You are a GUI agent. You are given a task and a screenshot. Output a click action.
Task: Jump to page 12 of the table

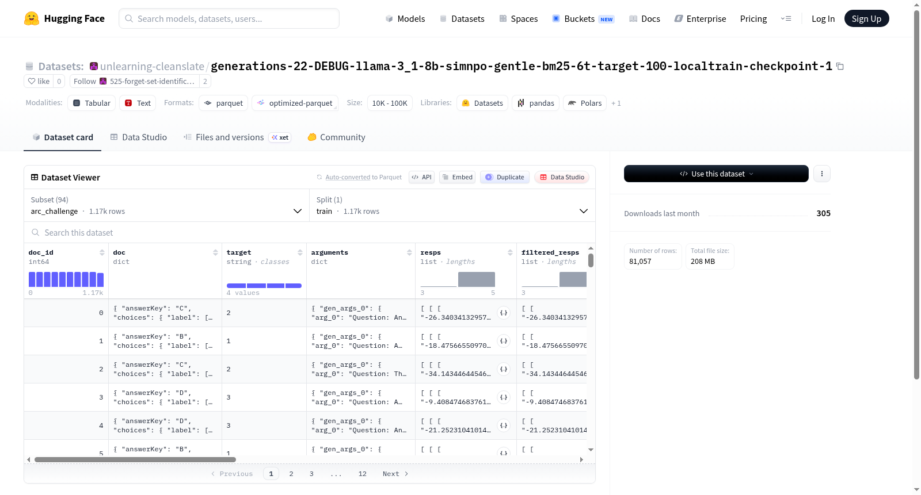363,474
